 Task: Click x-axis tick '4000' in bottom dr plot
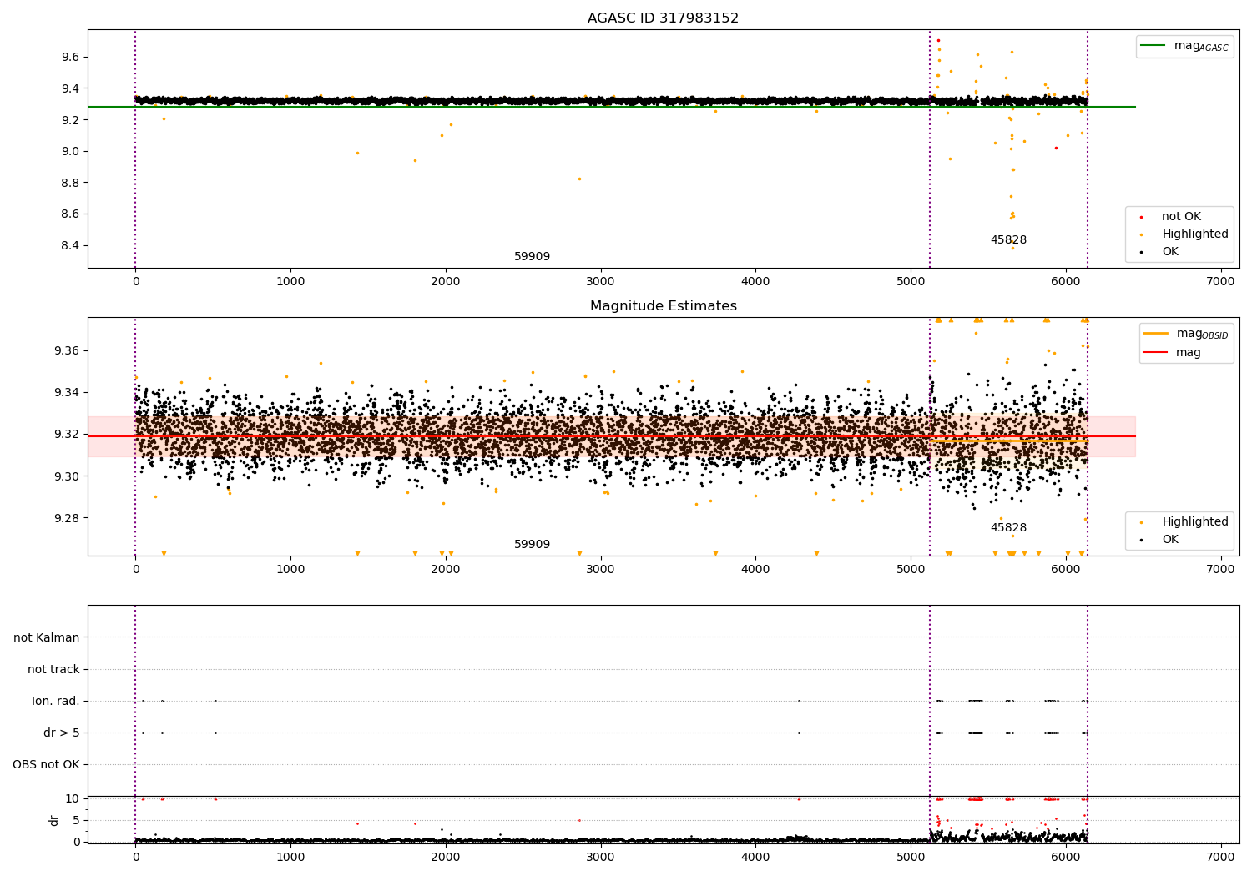(x=755, y=858)
